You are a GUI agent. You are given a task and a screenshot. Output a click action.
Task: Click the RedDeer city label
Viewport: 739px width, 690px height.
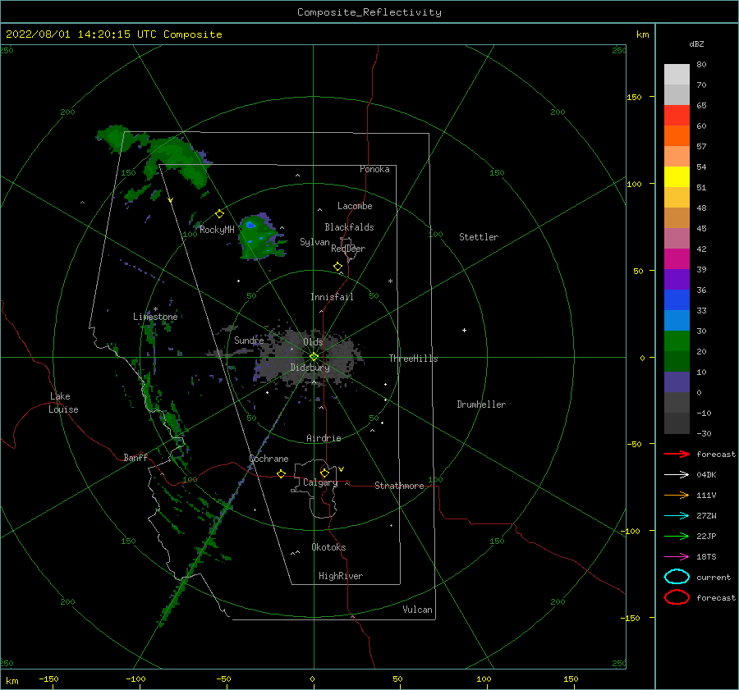pyautogui.click(x=348, y=249)
